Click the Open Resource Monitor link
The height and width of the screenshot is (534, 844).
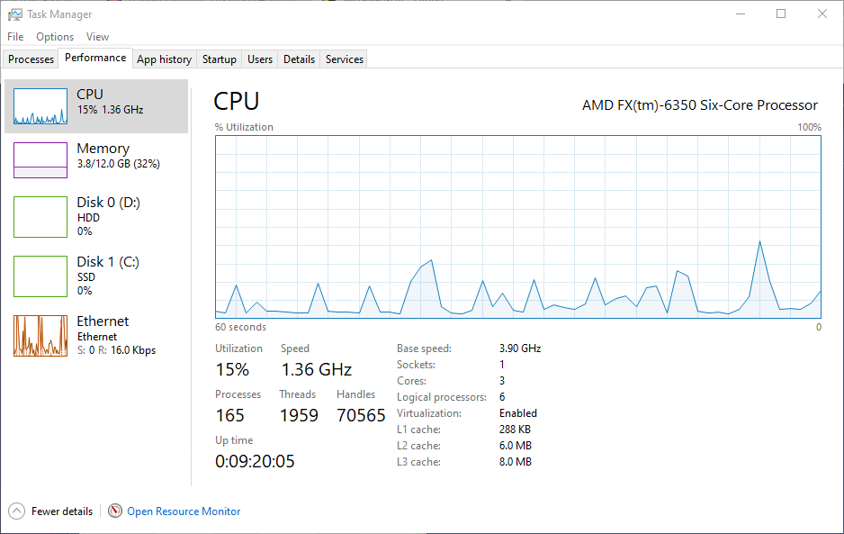[x=184, y=511]
